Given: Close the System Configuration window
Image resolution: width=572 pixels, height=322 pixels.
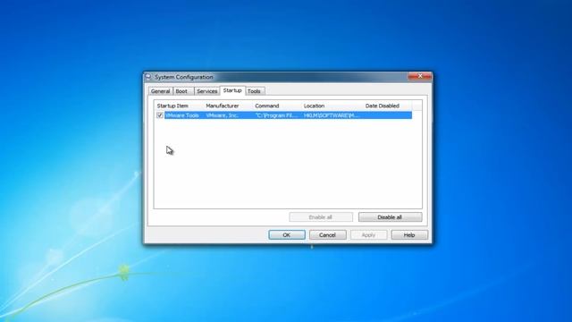Looking at the screenshot, I should 419,76.
